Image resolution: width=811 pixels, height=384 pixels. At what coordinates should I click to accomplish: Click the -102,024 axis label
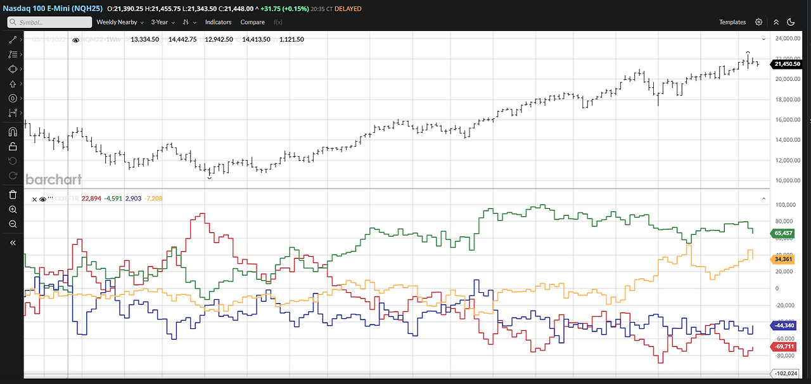pos(785,373)
